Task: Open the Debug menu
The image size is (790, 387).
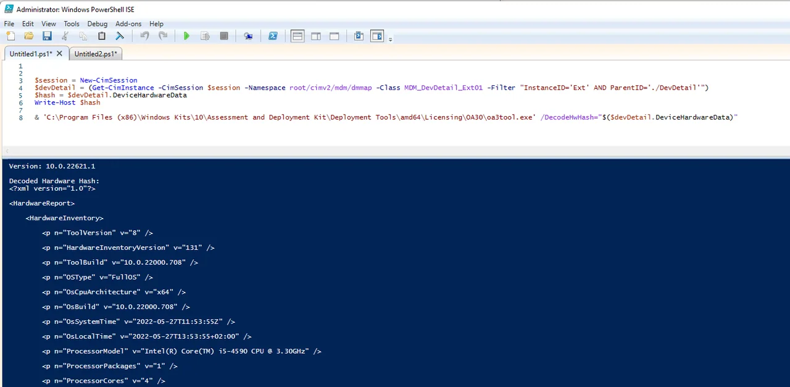Action: [x=98, y=24]
